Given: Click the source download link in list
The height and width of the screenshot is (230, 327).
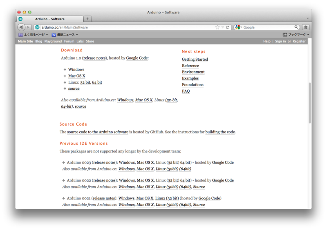Looking at the screenshot, I should pyautogui.click(x=74, y=88).
